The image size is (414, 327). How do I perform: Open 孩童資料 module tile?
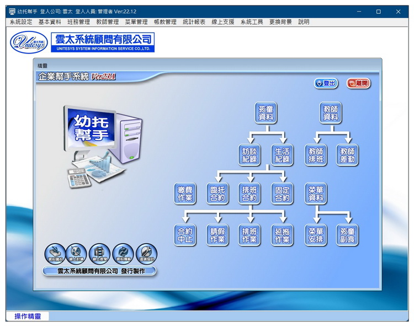point(266,113)
